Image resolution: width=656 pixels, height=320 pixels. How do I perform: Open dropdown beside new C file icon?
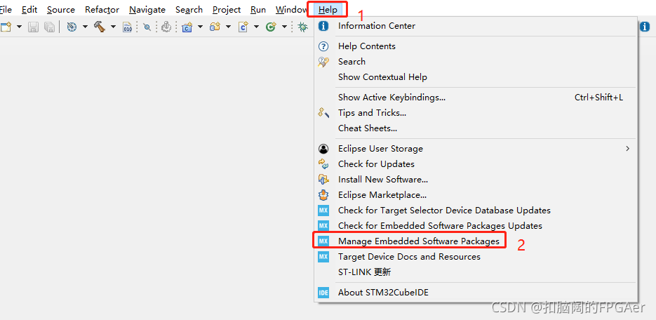(256, 27)
